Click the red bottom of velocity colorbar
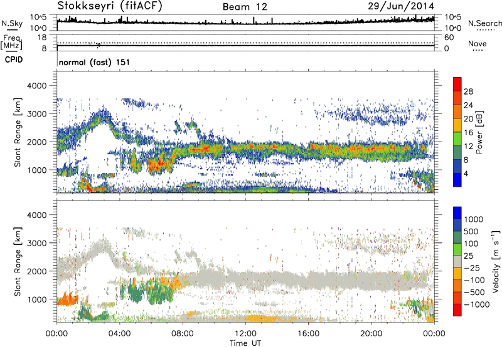Viewport: 502px width, 347px height. tap(457, 310)
